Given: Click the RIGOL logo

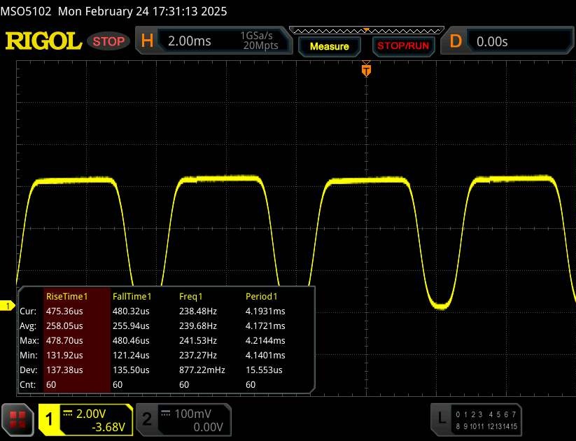Looking at the screenshot, I should coord(43,41).
